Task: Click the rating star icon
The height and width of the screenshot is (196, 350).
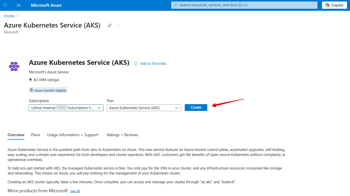Action: tap(30, 80)
